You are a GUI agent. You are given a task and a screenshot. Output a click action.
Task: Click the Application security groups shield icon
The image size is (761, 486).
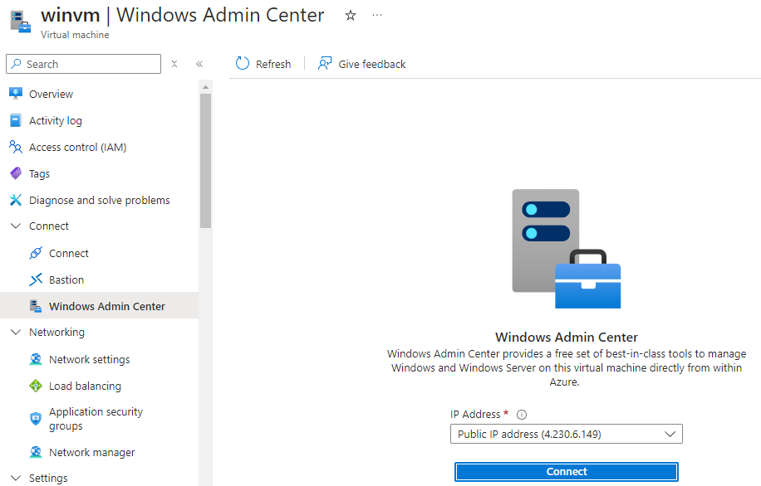point(36,419)
